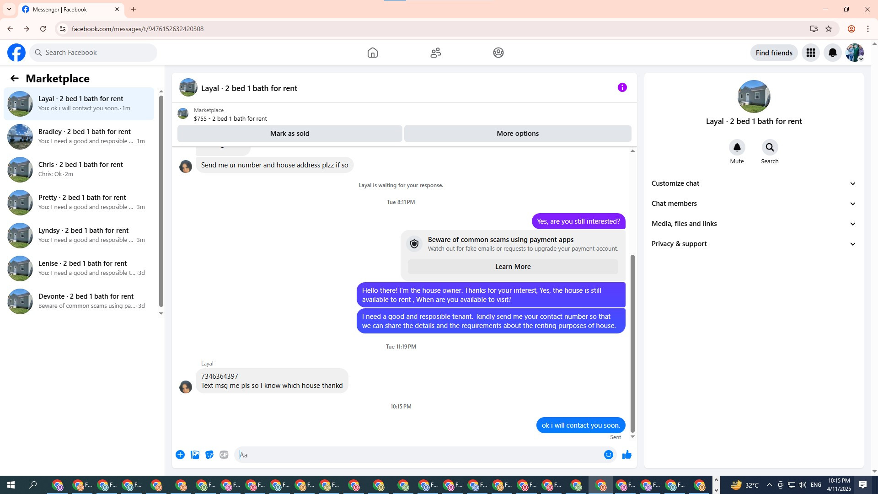This screenshot has height=494, width=878.
Task: Click the 'ok i will contact you soon.' message
Action: pyautogui.click(x=581, y=425)
